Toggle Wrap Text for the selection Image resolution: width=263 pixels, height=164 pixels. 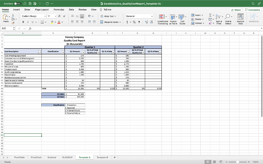point(108,16)
